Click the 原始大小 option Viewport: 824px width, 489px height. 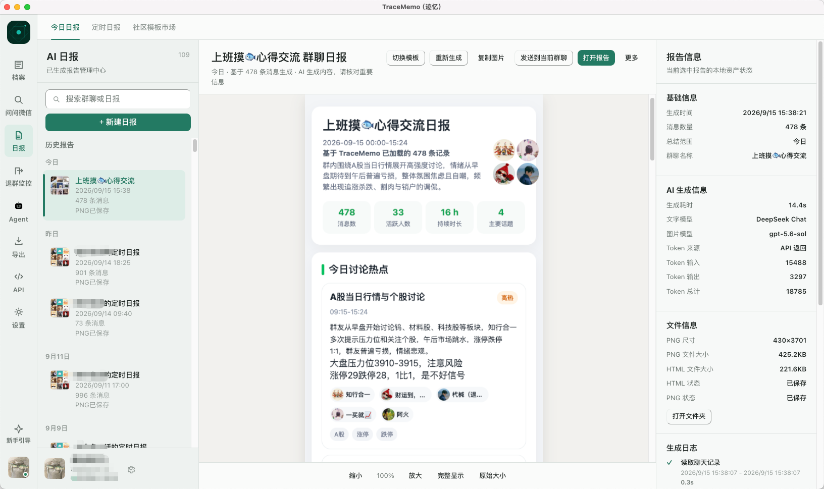coord(492,476)
